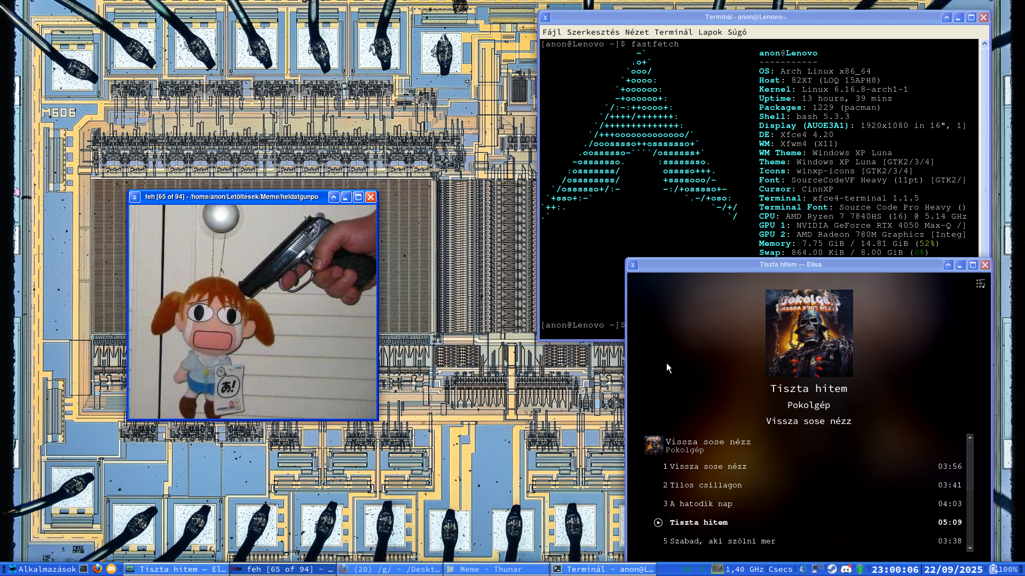Roll up the Terminal window
The width and height of the screenshot is (1025, 576).
click(x=946, y=17)
